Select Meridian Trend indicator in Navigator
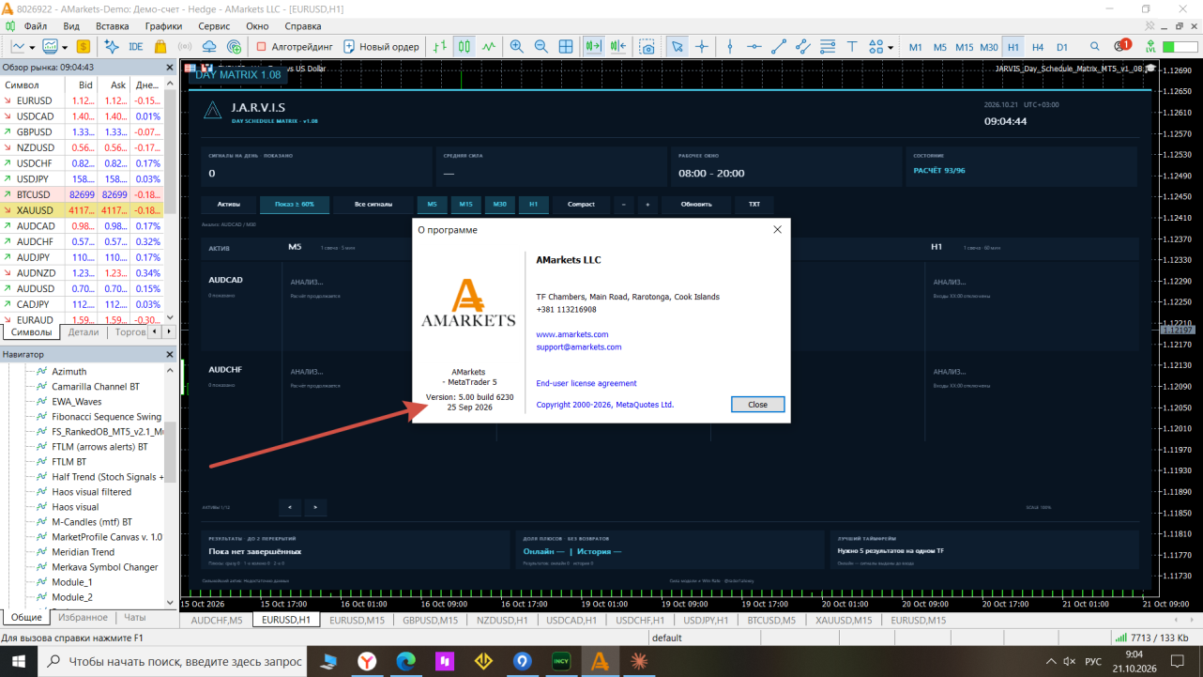This screenshot has width=1203, height=677. point(84,552)
